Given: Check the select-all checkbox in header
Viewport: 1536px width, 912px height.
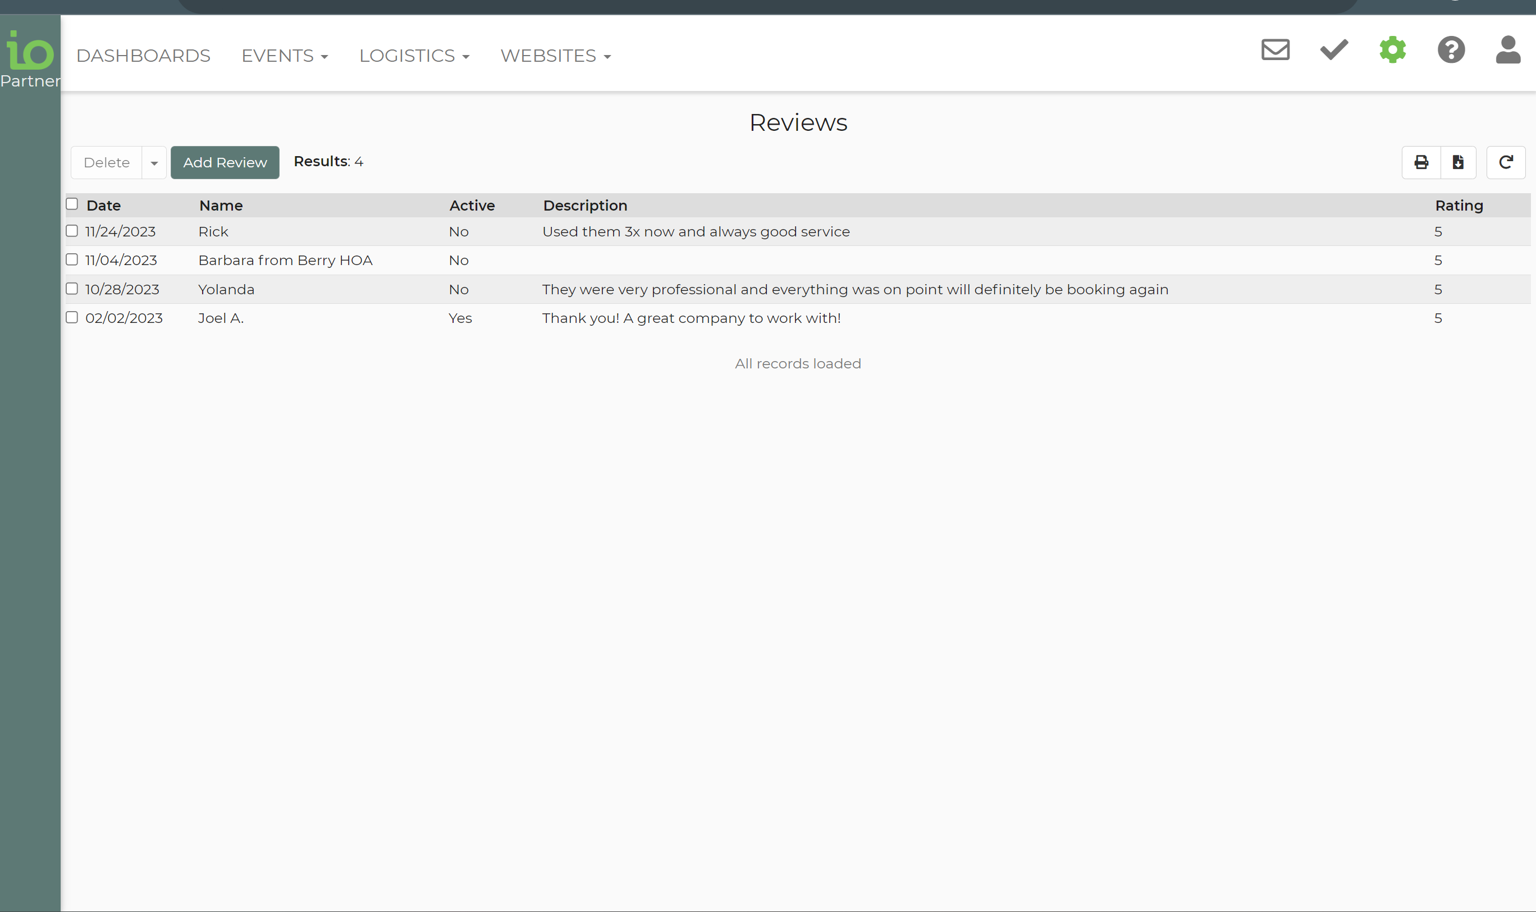Looking at the screenshot, I should [x=72, y=204].
